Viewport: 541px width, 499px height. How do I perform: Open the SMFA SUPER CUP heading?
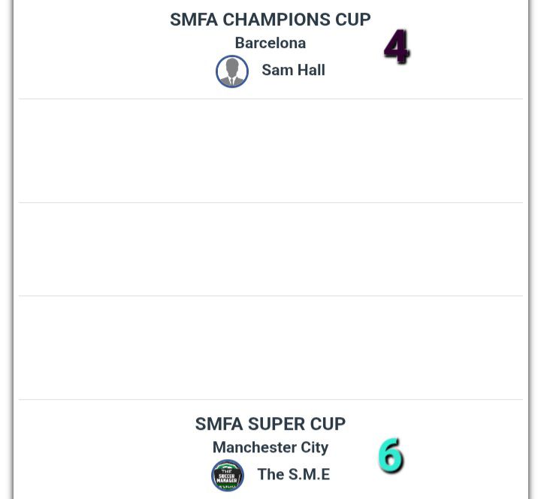click(x=270, y=424)
